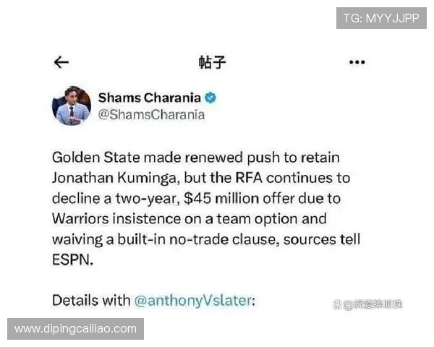Open Shams Charania's profile picture
434x347 pixels.
72,106
